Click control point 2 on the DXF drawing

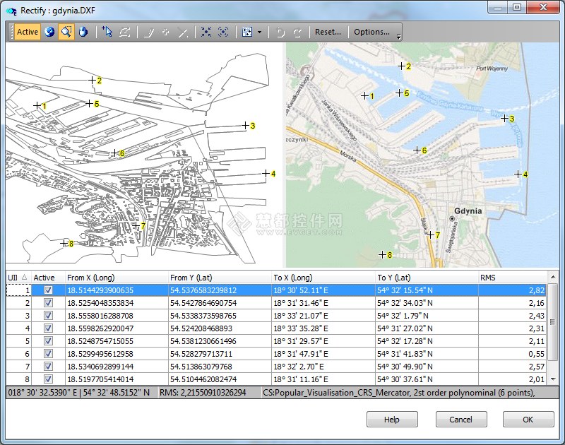pos(93,80)
